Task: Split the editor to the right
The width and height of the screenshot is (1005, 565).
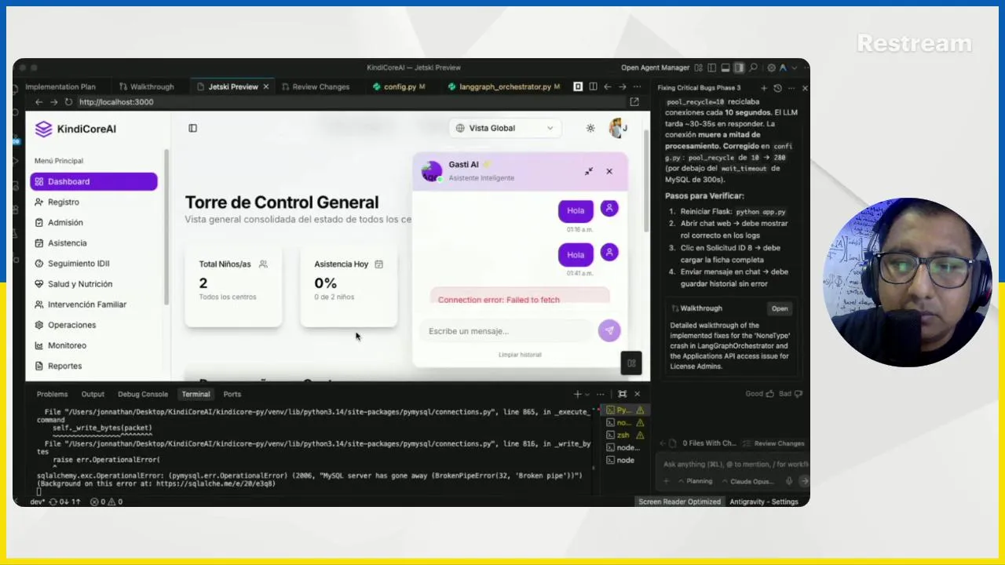Action: click(x=593, y=87)
